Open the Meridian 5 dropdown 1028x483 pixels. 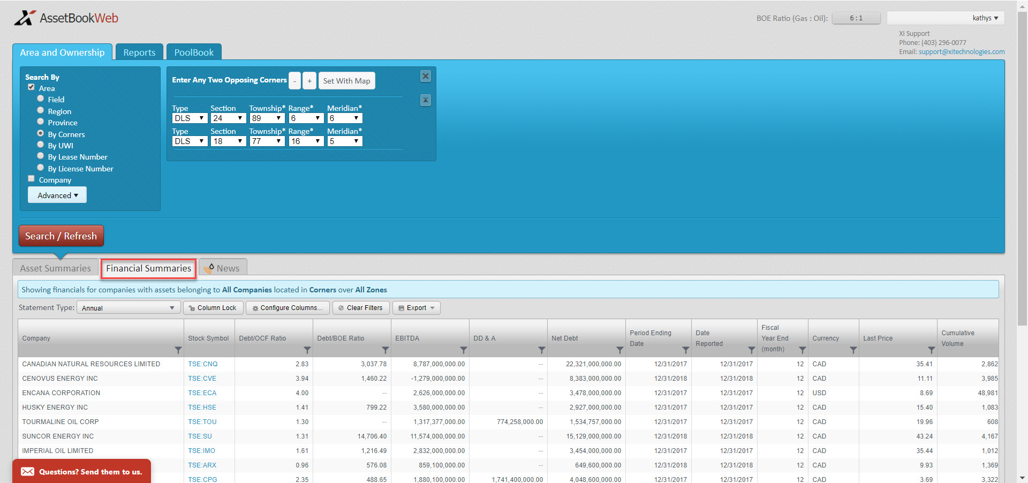click(345, 141)
